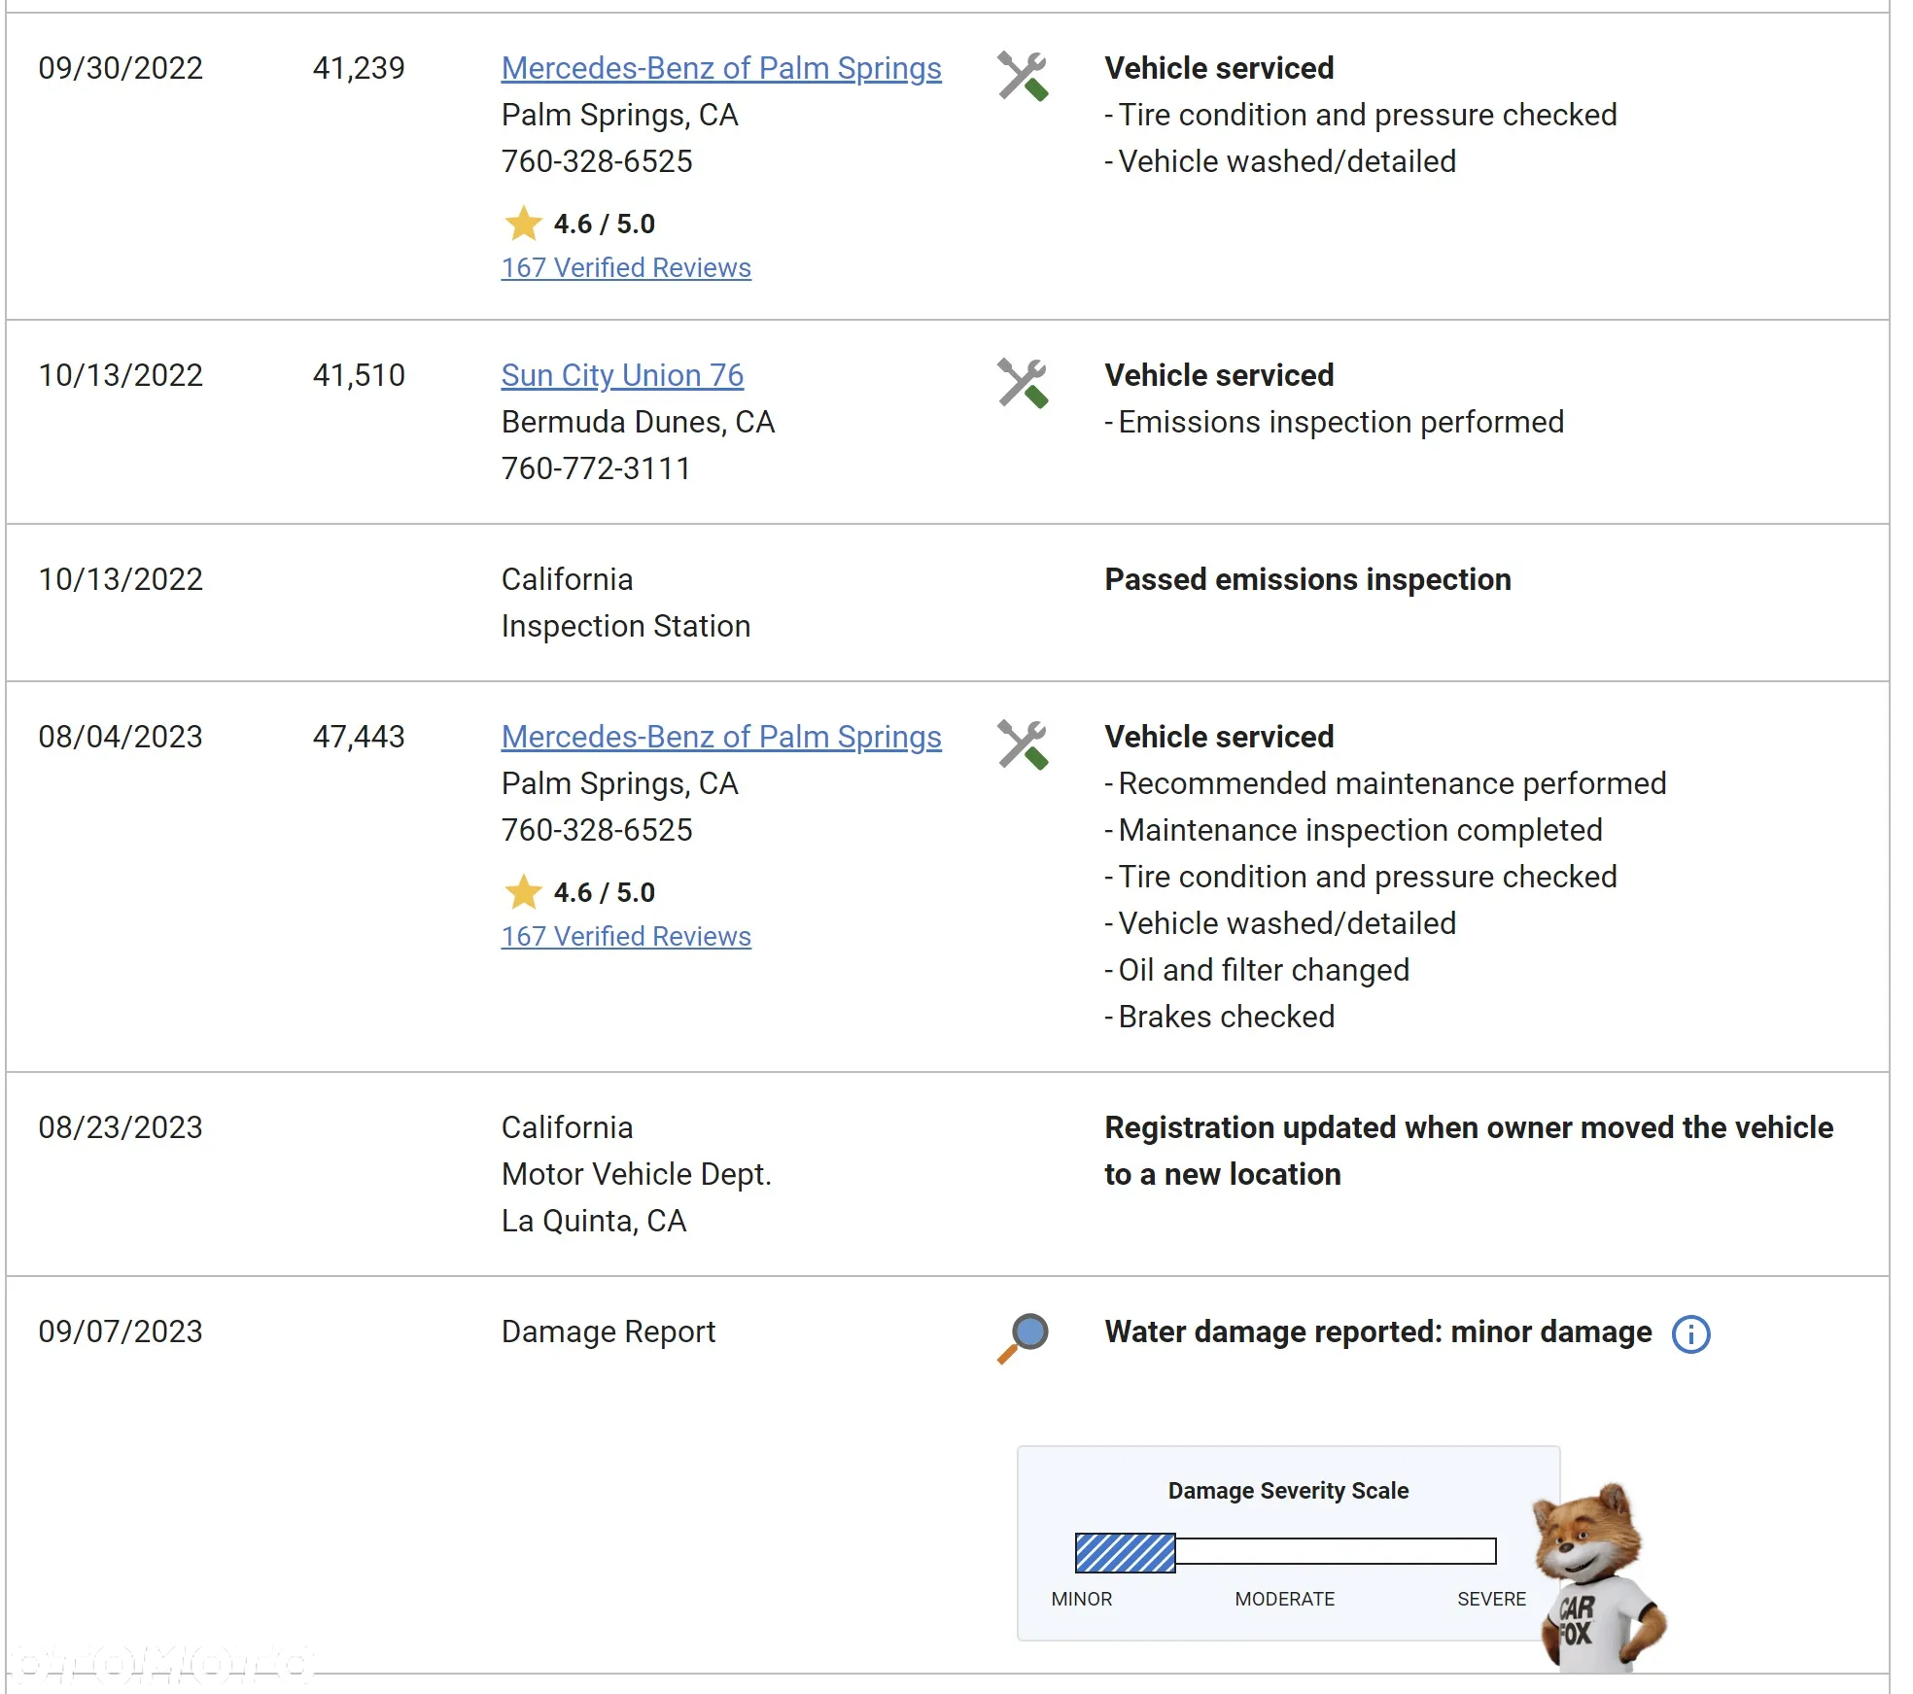Click the Damage Severity Scale bar

click(1285, 1552)
